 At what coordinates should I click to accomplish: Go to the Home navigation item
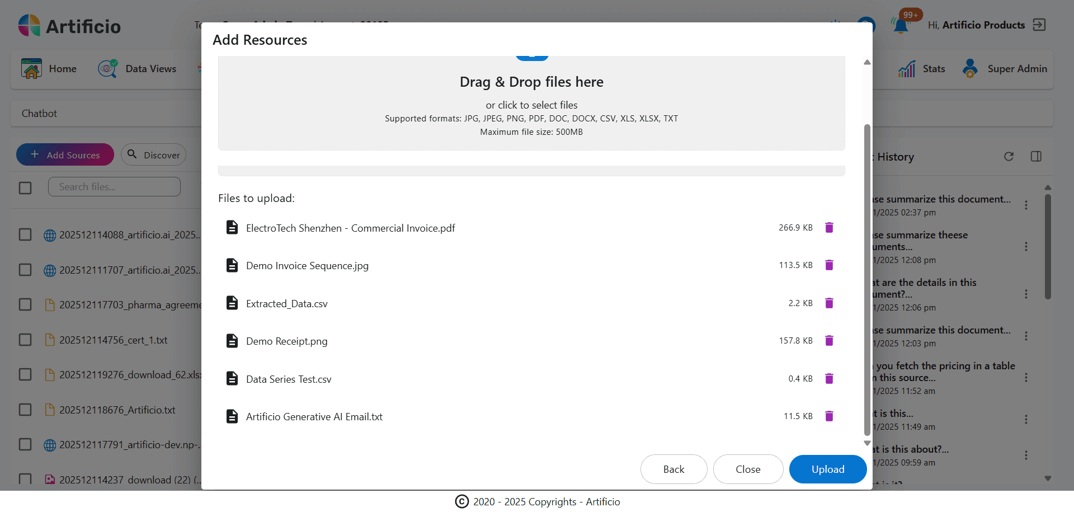(50, 68)
